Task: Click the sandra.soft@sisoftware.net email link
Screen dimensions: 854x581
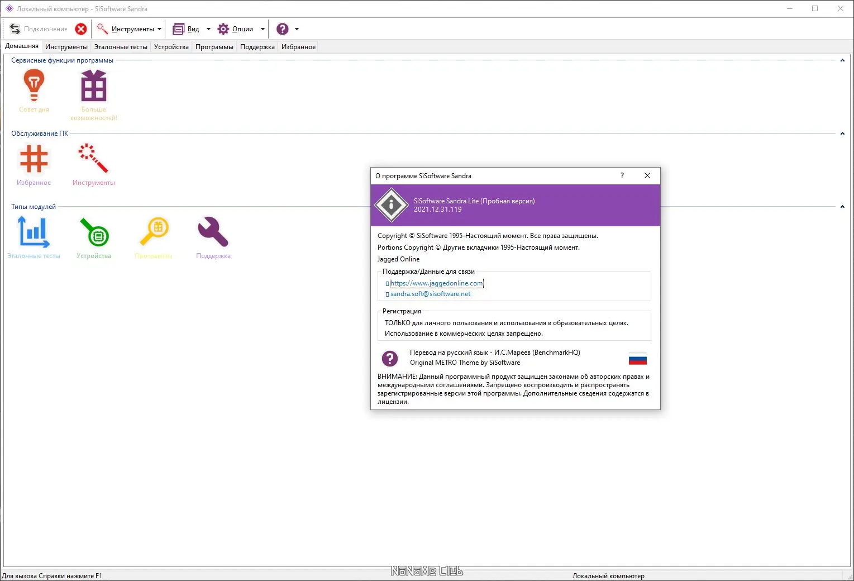Action: click(430, 294)
